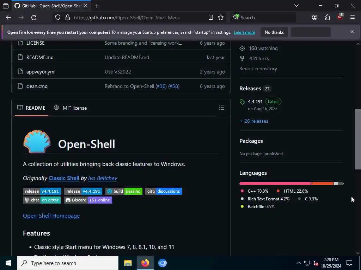Viewport: 361px width, 270px height.
Task: Click the chat on gitter badge
Action: pos(42,200)
